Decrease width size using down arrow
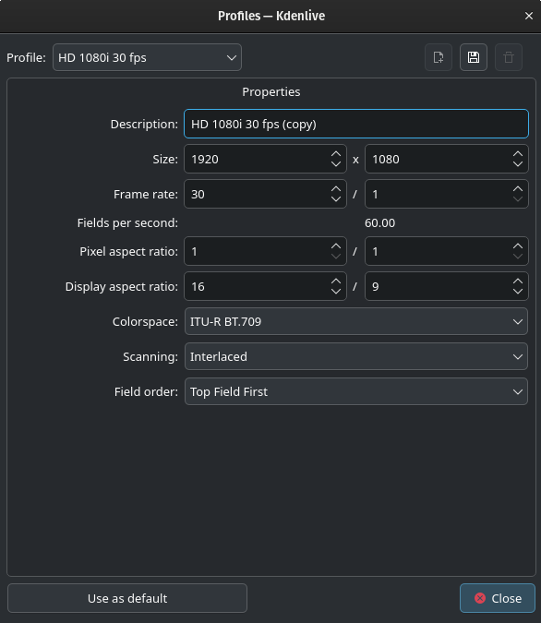The height and width of the screenshot is (623, 541). (336, 164)
